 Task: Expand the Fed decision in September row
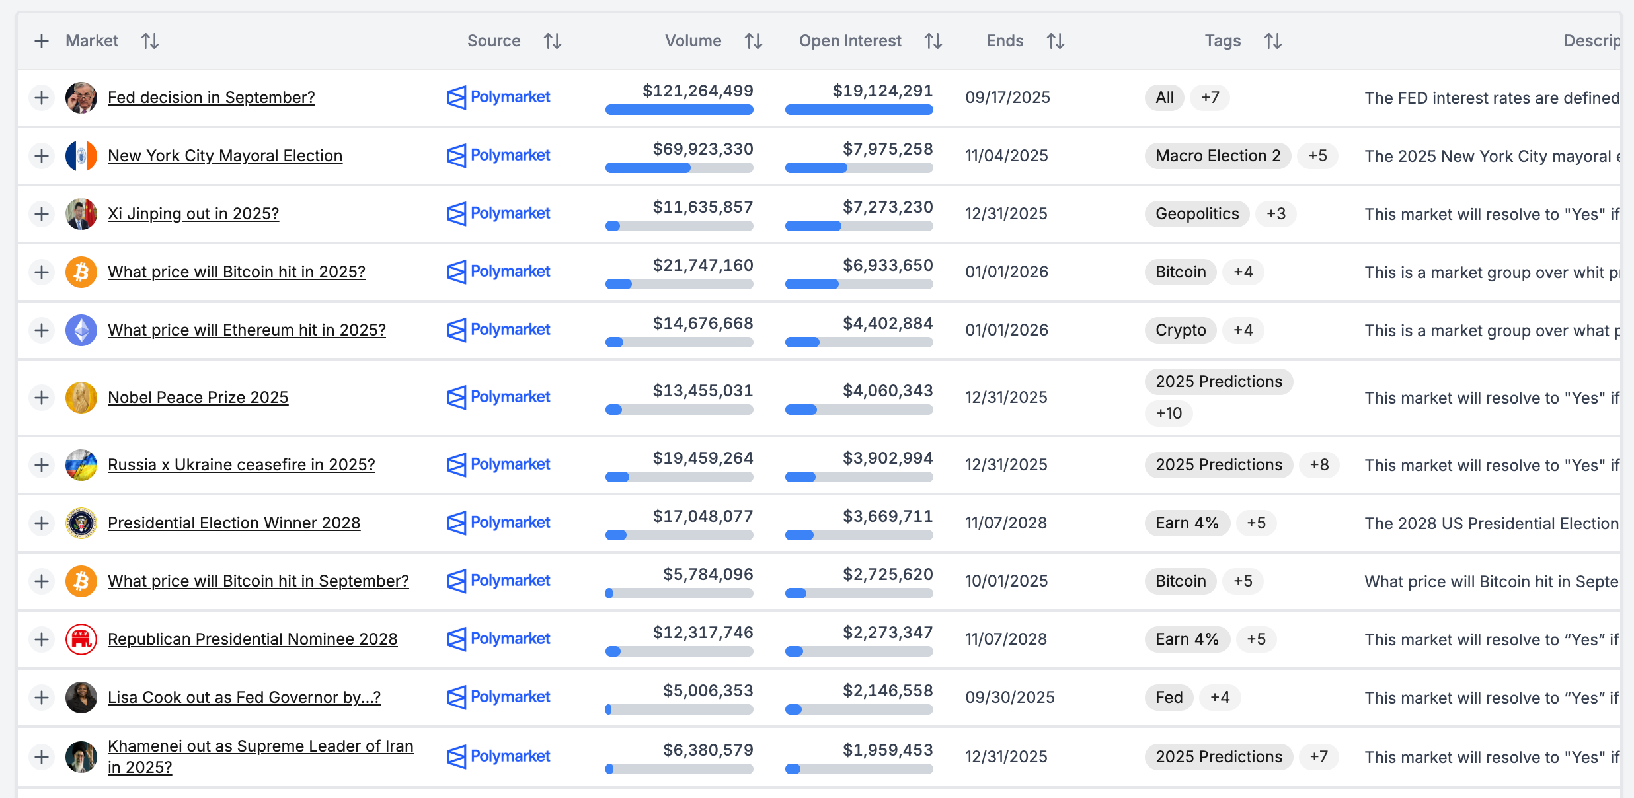42,98
